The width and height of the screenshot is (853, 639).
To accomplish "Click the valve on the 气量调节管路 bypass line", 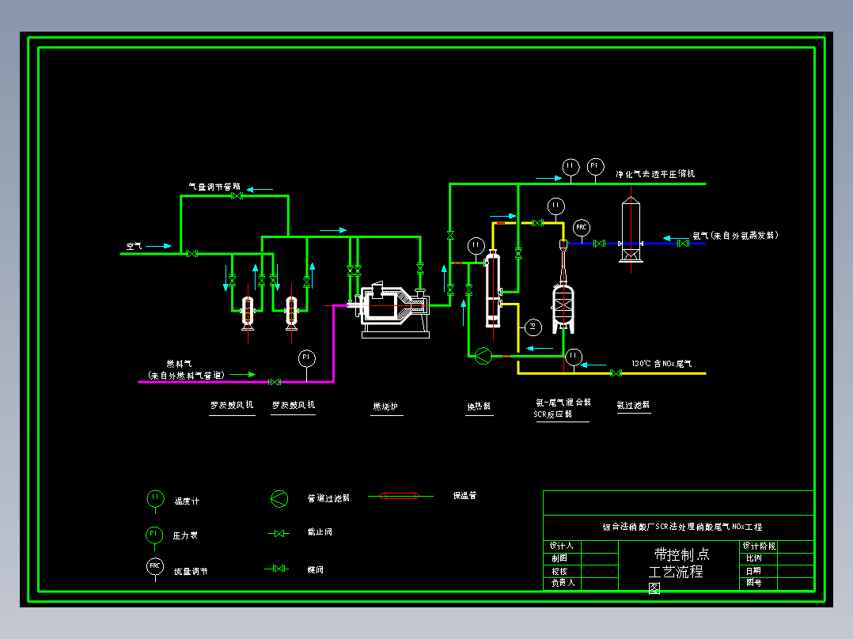I will pos(237,196).
